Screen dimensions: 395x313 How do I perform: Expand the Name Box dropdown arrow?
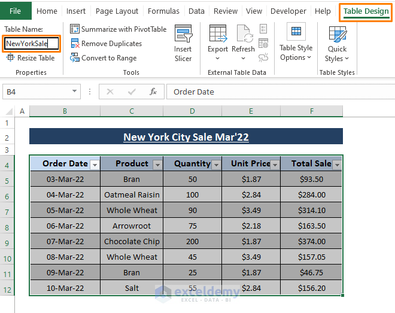tap(75, 92)
